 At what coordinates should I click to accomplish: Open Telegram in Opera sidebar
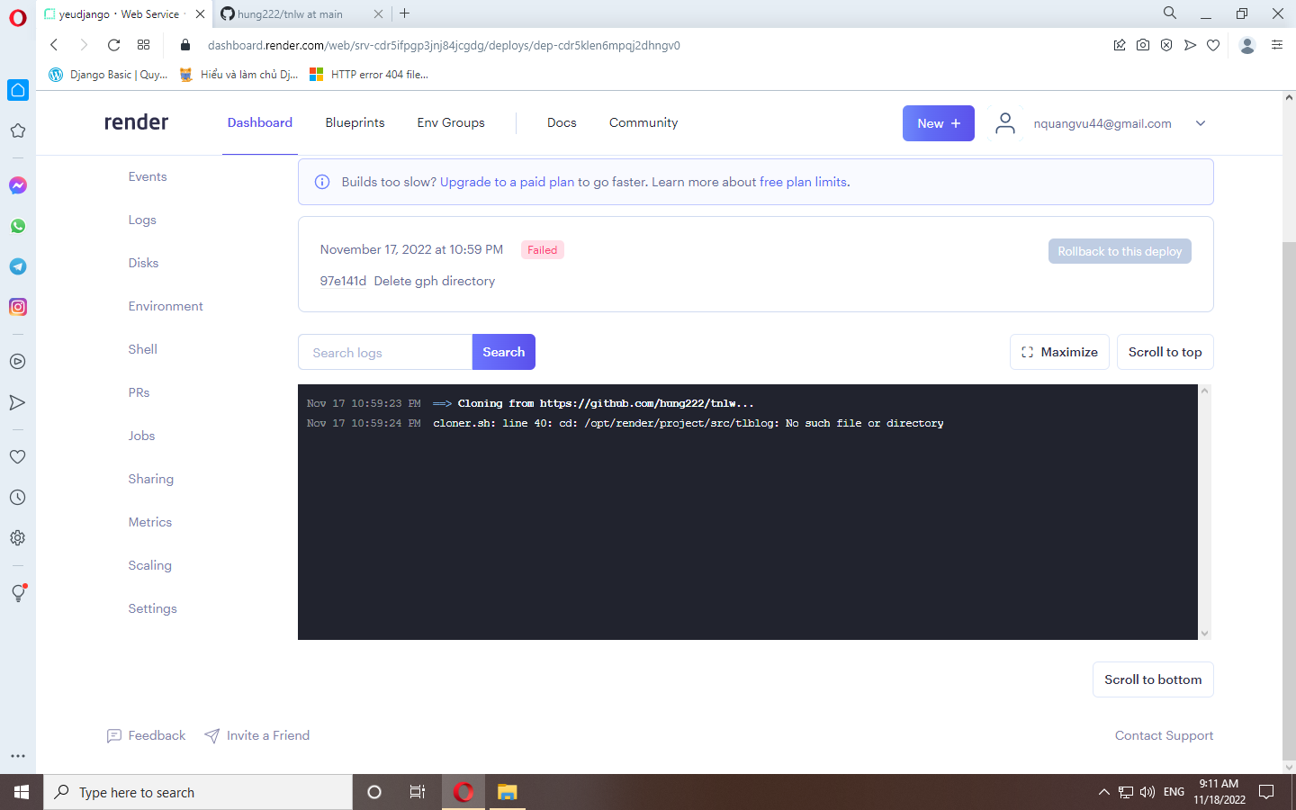click(x=18, y=266)
